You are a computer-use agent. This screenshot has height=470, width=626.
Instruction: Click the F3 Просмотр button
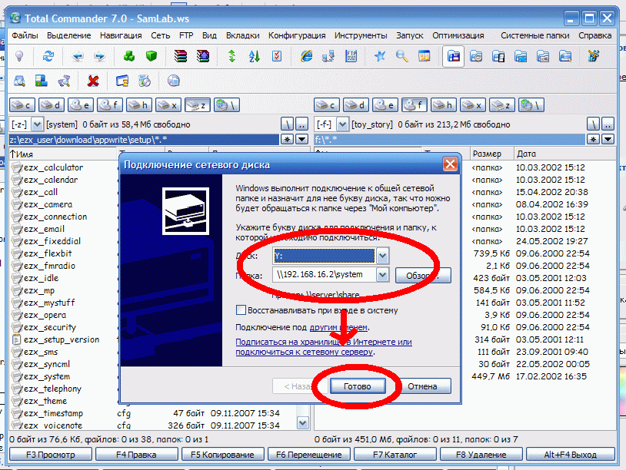51,455
